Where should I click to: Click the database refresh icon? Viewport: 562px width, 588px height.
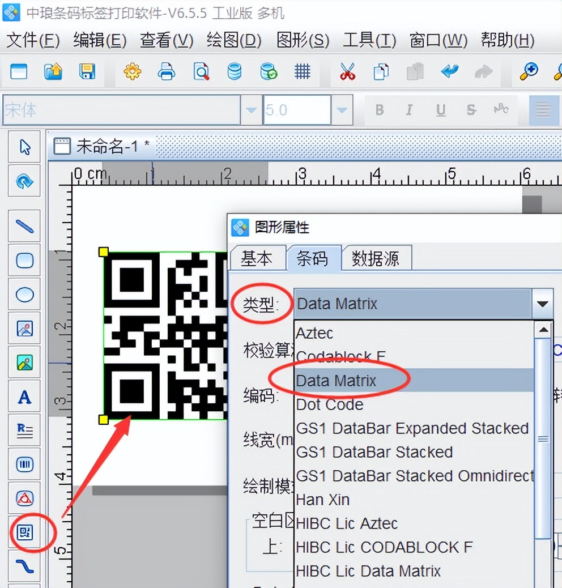(269, 71)
